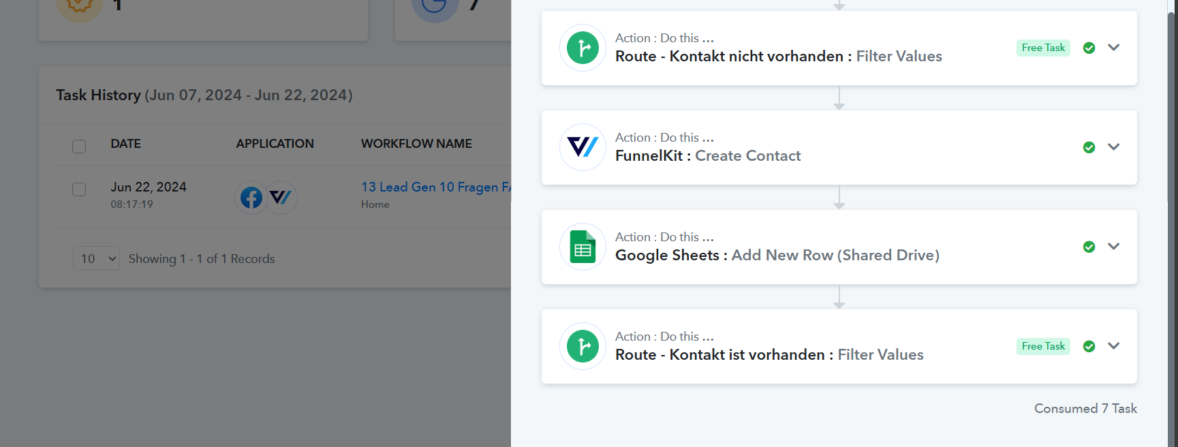Open the 13 Lead Gen 10 Fragen workflow link

(436, 187)
